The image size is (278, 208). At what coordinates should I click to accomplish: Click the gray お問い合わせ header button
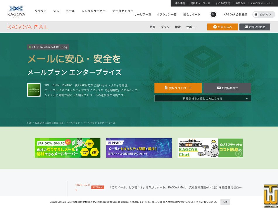coord(255,27)
